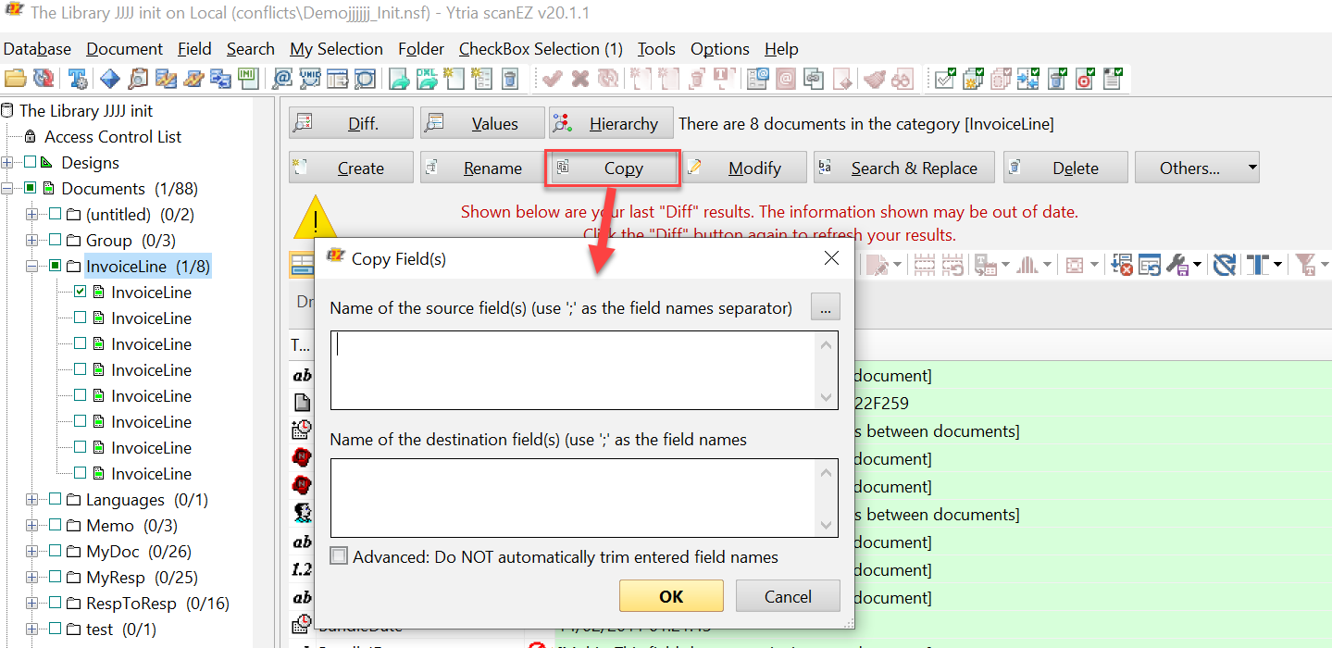Click the text settings gear toolbar icon
This screenshot has width=1332, height=648.
point(78,80)
